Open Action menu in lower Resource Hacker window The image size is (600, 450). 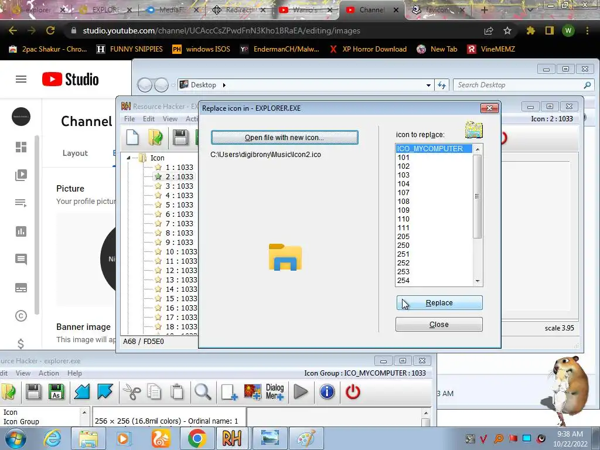click(x=49, y=373)
